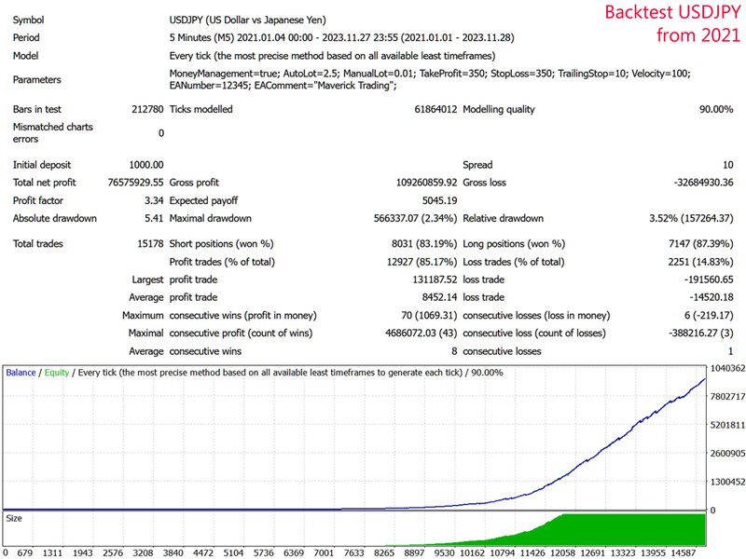This screenshot has height=559, width=746.
Task: Select the Long positions value 7147 (87.39%)
Action: tap(701, 244)
